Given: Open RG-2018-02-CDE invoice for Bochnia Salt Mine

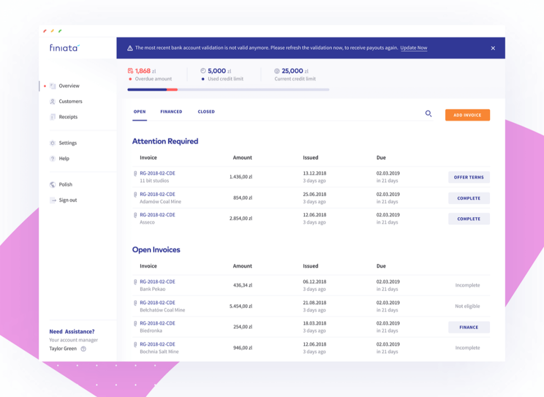Looking at the screenshot, I should point(158,344).
